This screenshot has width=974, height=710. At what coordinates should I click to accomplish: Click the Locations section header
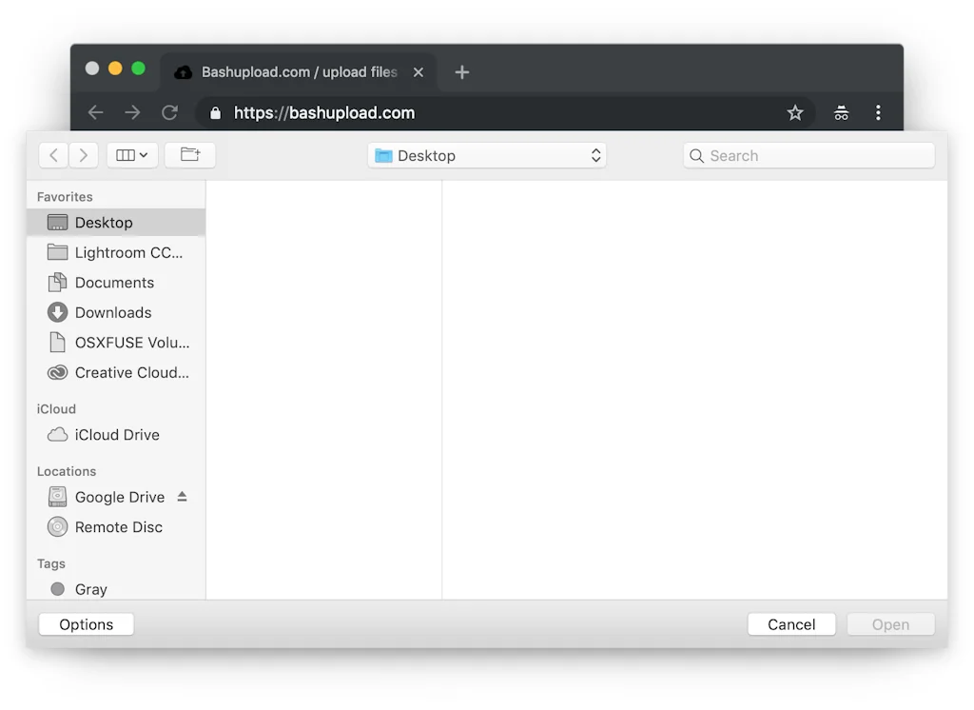[x=67, y=471]
